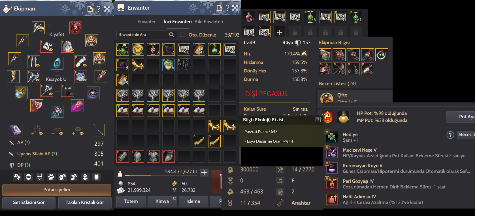Toggle the Oto. Düzenle checkbox
The width and height of the screenshot is (477, 219).
182,35
